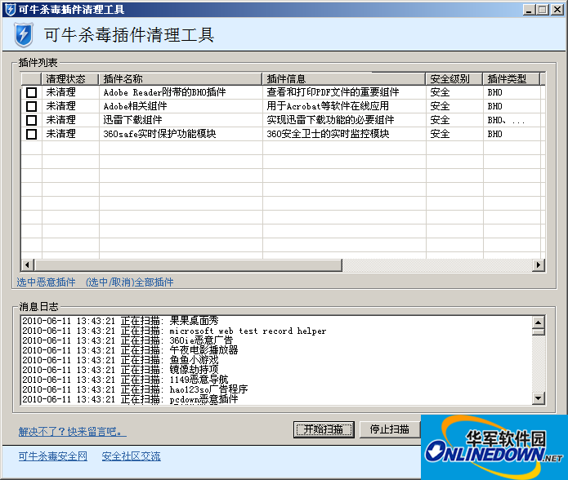Close the 可牛杀毒插件清理工具 window
The height and width of the screenshot is (480, 568).
(x=557, y=10)
